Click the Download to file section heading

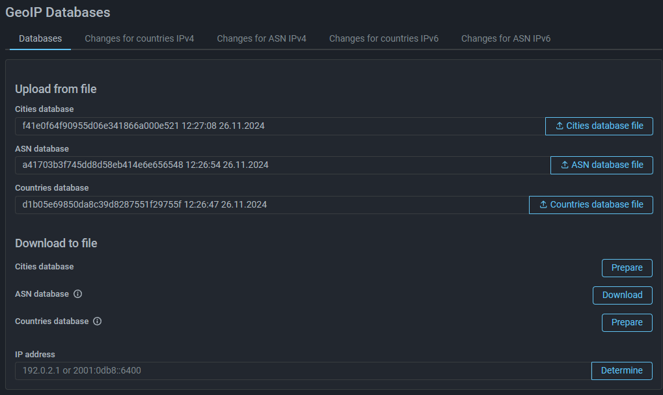pyautogui.click(x=56, y=243)
